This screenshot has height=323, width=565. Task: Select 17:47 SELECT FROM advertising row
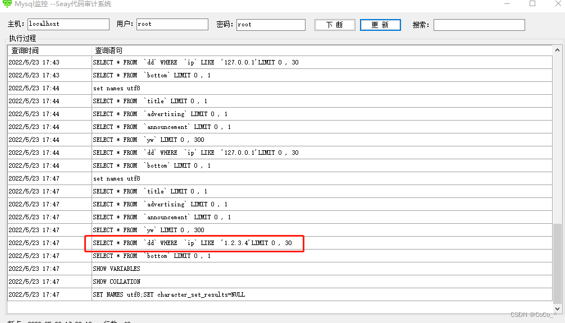click(280, 204)
